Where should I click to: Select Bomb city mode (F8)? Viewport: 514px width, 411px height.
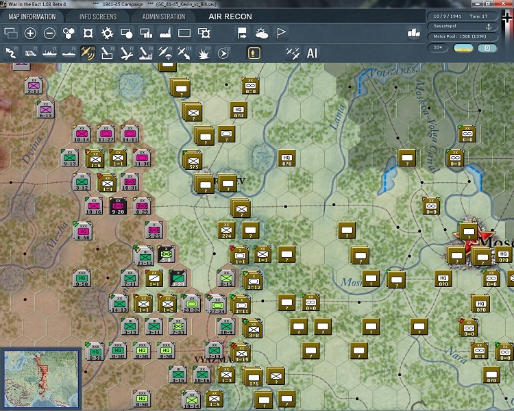146,53
